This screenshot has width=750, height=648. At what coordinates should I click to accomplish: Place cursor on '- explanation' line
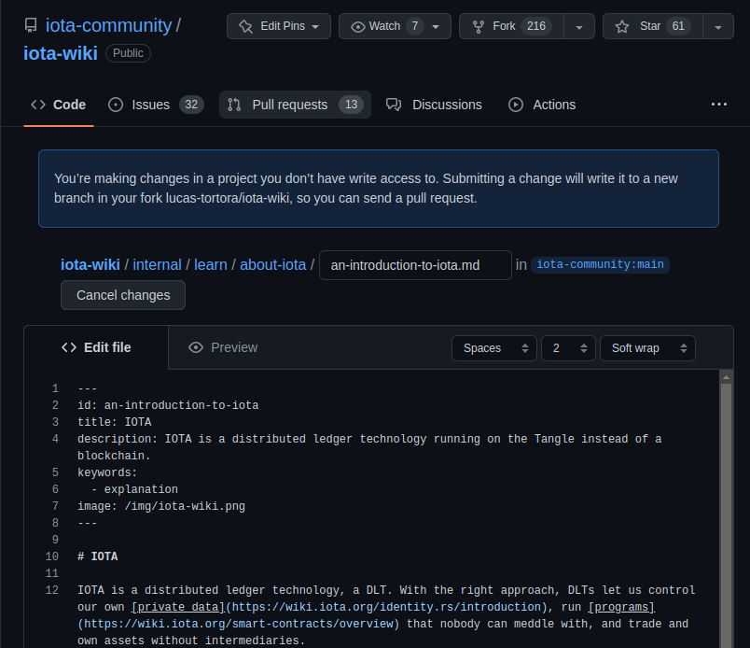point(134,489)
